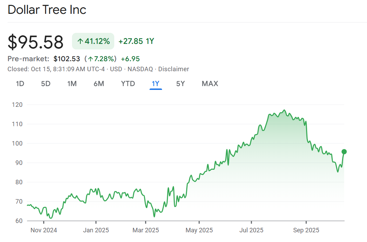This screenshot has width=367, height=242.
Task: Switch to the 5D range tab
Action: (46, 84)
